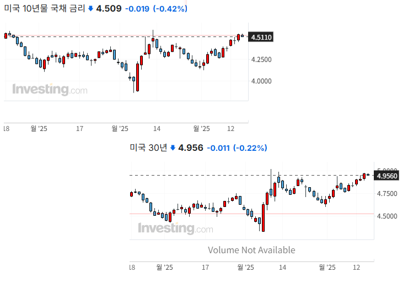Click the blue down arrow beside 10년물 title

pyautogui.click(x=90, y=9)
